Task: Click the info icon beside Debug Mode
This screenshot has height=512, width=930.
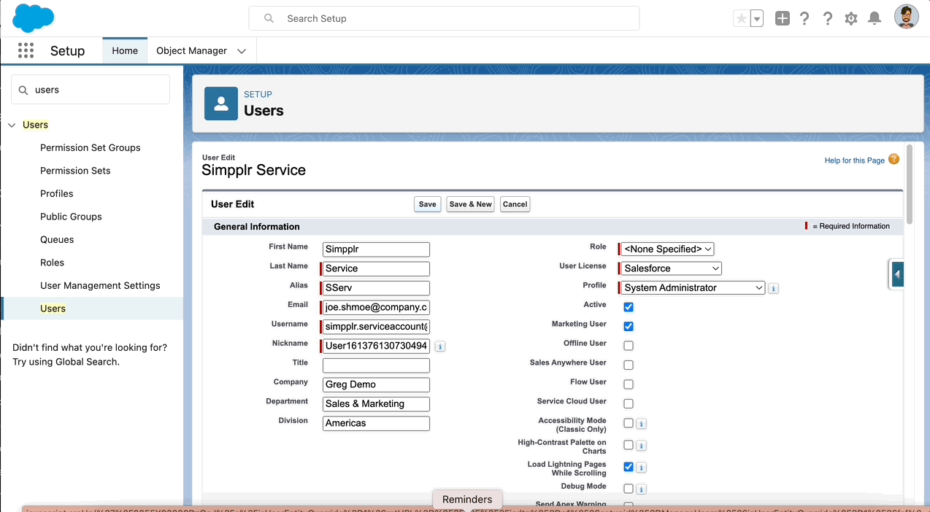Action: (x=641, y=489)
